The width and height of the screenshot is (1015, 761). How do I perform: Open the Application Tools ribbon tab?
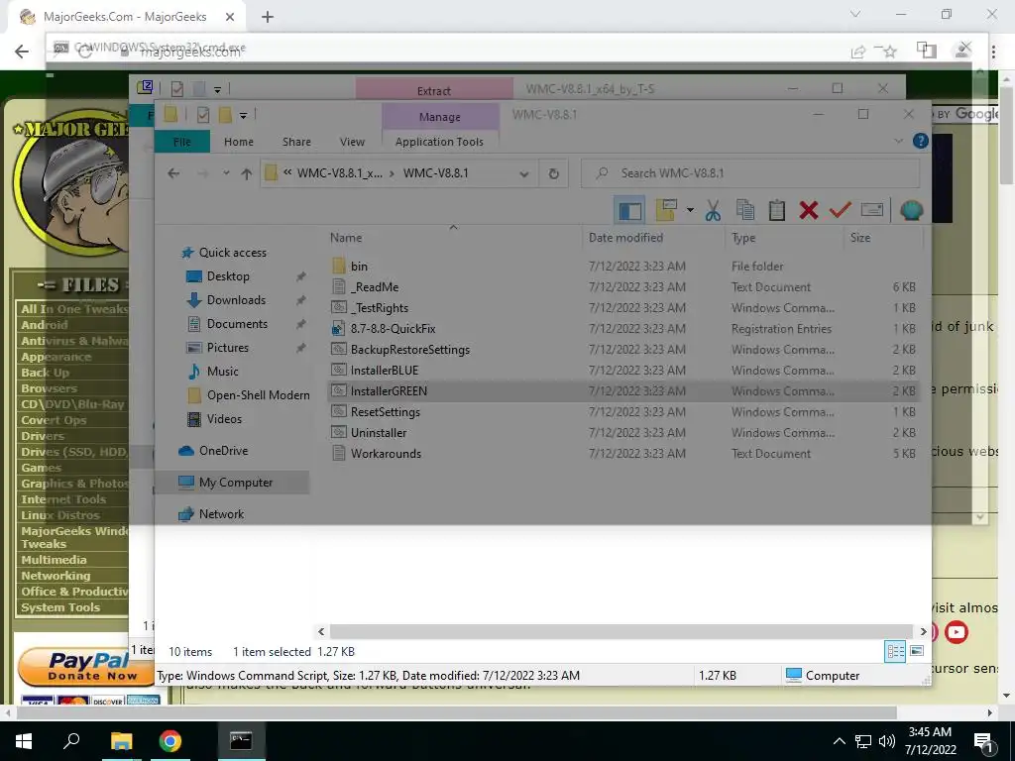439,142
